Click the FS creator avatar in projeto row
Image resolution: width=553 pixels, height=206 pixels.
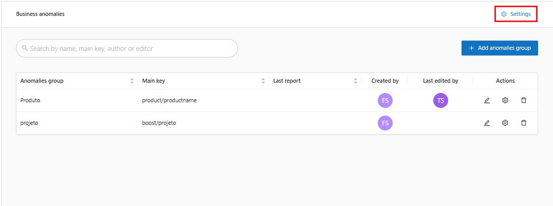tap(385, 123)
